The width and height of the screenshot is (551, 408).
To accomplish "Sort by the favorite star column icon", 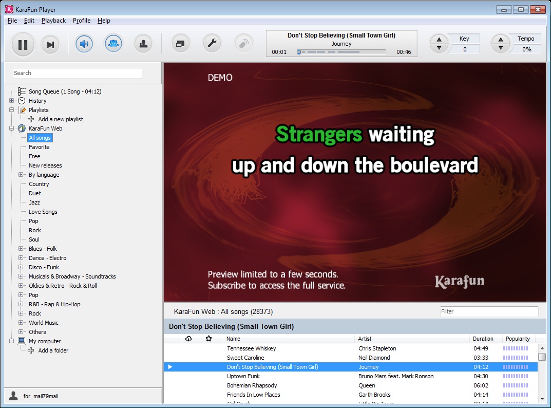I will 208,338.
